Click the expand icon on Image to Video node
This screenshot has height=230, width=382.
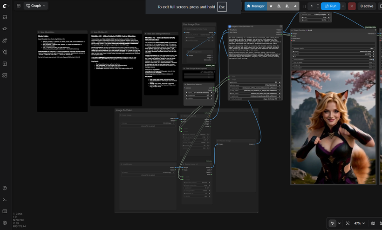tap(280, 26)
